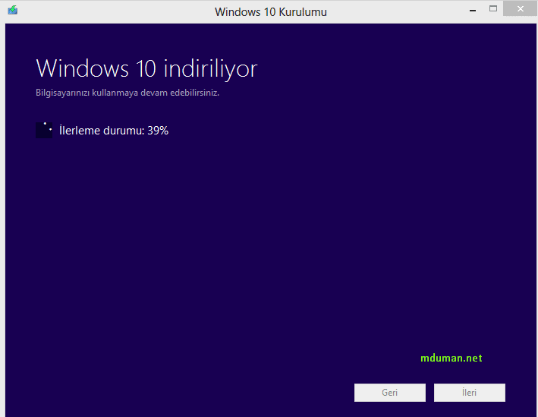Maximize the Windows 10 Kurulumu window
The width and height of the screenshot is (538, 417).
493,9
